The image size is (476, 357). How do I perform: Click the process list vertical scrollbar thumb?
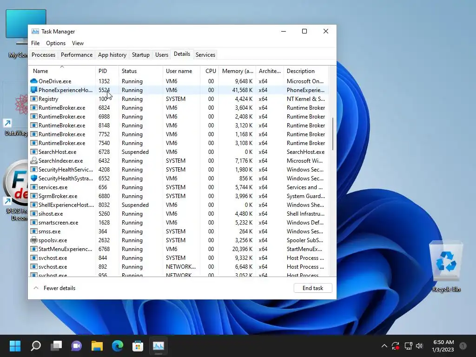(333, 133)
